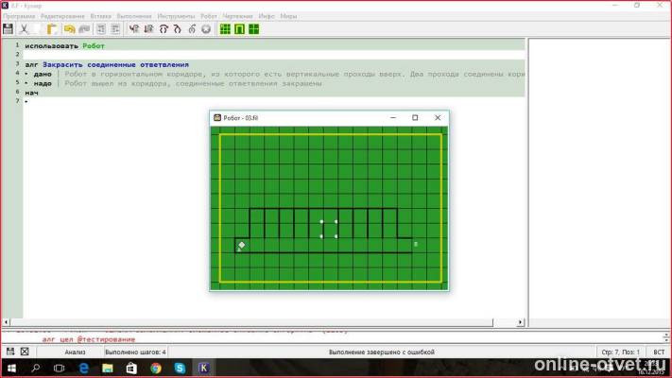Image resolution: width=672 pixels, height=378 pixels.
Task: Click the third green grid toolbar icon
Action: click(x=255, y=29)
